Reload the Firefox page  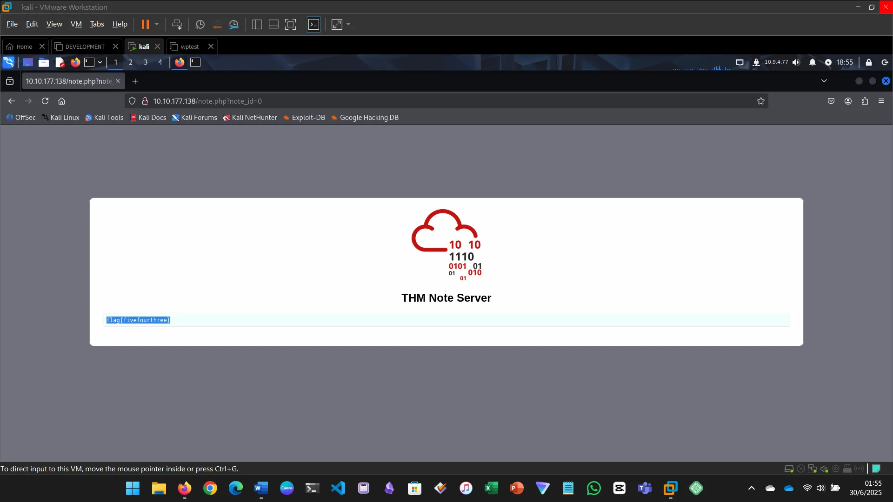tap(45, 101)
